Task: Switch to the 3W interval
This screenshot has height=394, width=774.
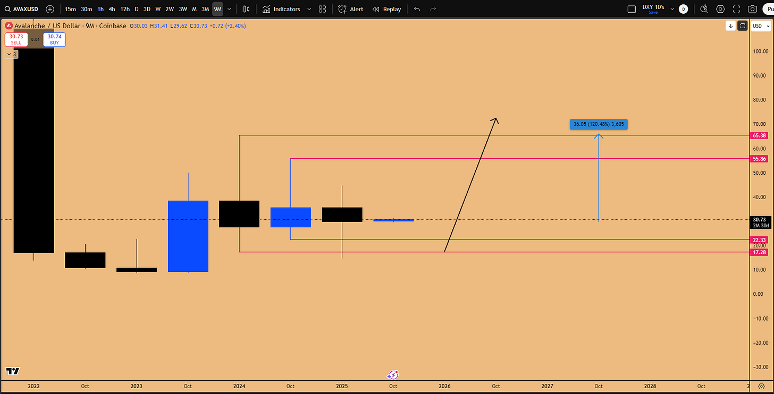Action: click(x=183, y=9)
